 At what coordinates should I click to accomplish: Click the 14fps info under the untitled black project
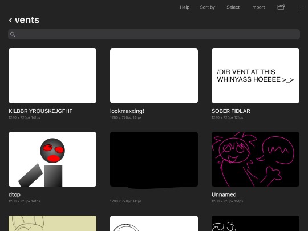(125, 201)
